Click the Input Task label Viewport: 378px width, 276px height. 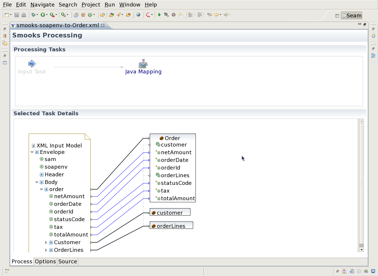pos(32,72)
